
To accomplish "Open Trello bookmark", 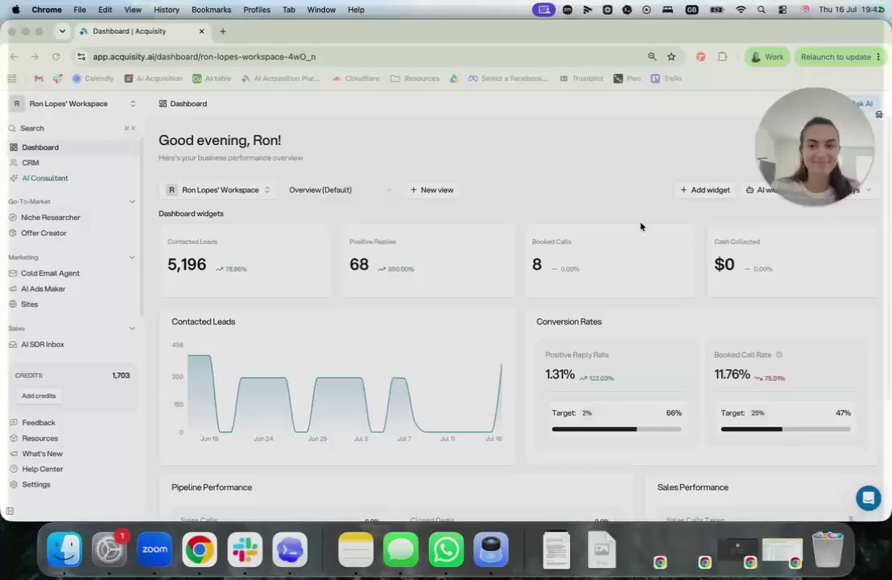I will pos(666,79).
